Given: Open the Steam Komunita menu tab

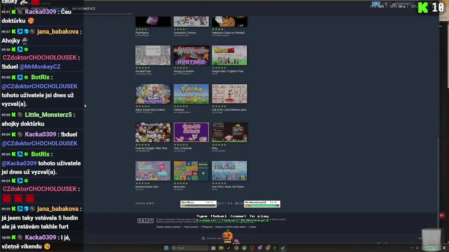Looking at the screenshot, I should point(60,8).
